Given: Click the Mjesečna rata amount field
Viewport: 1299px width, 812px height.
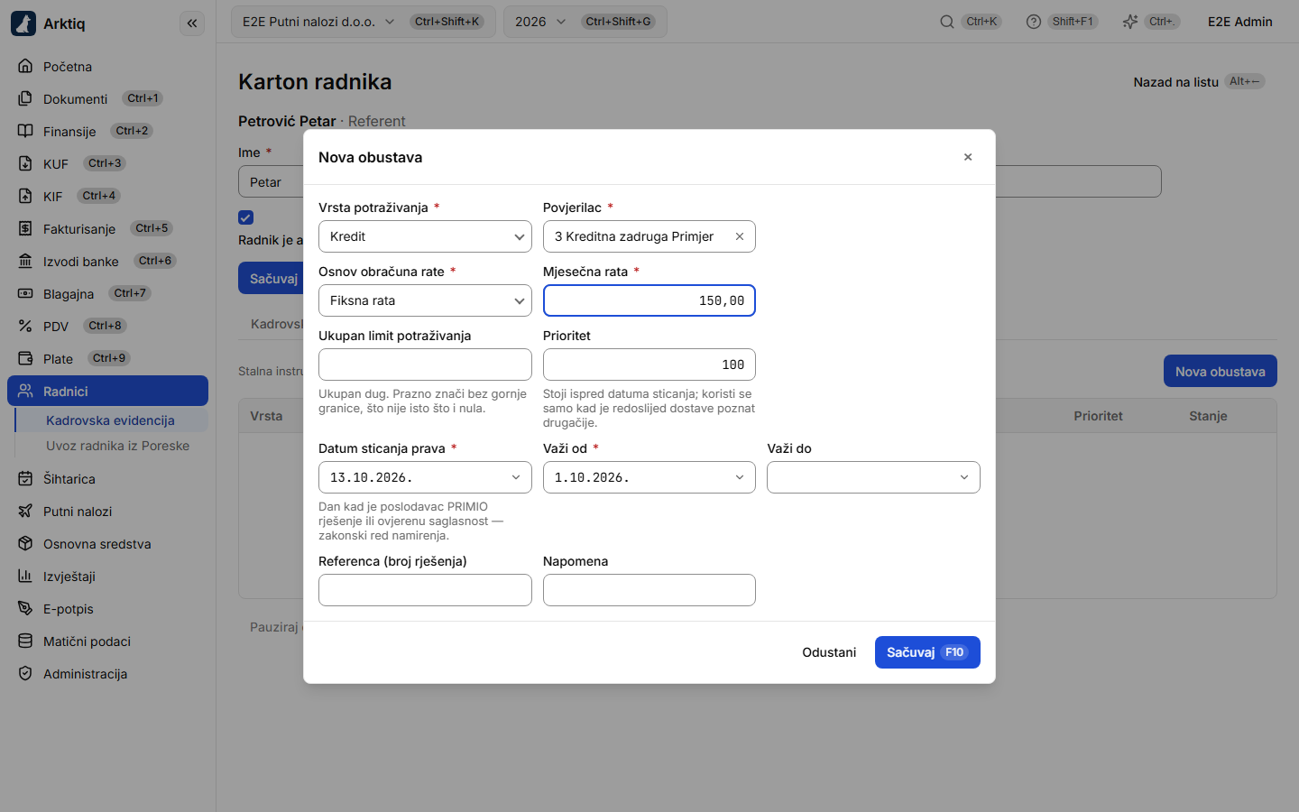Looking at the screenshot, I should (649, 300).
